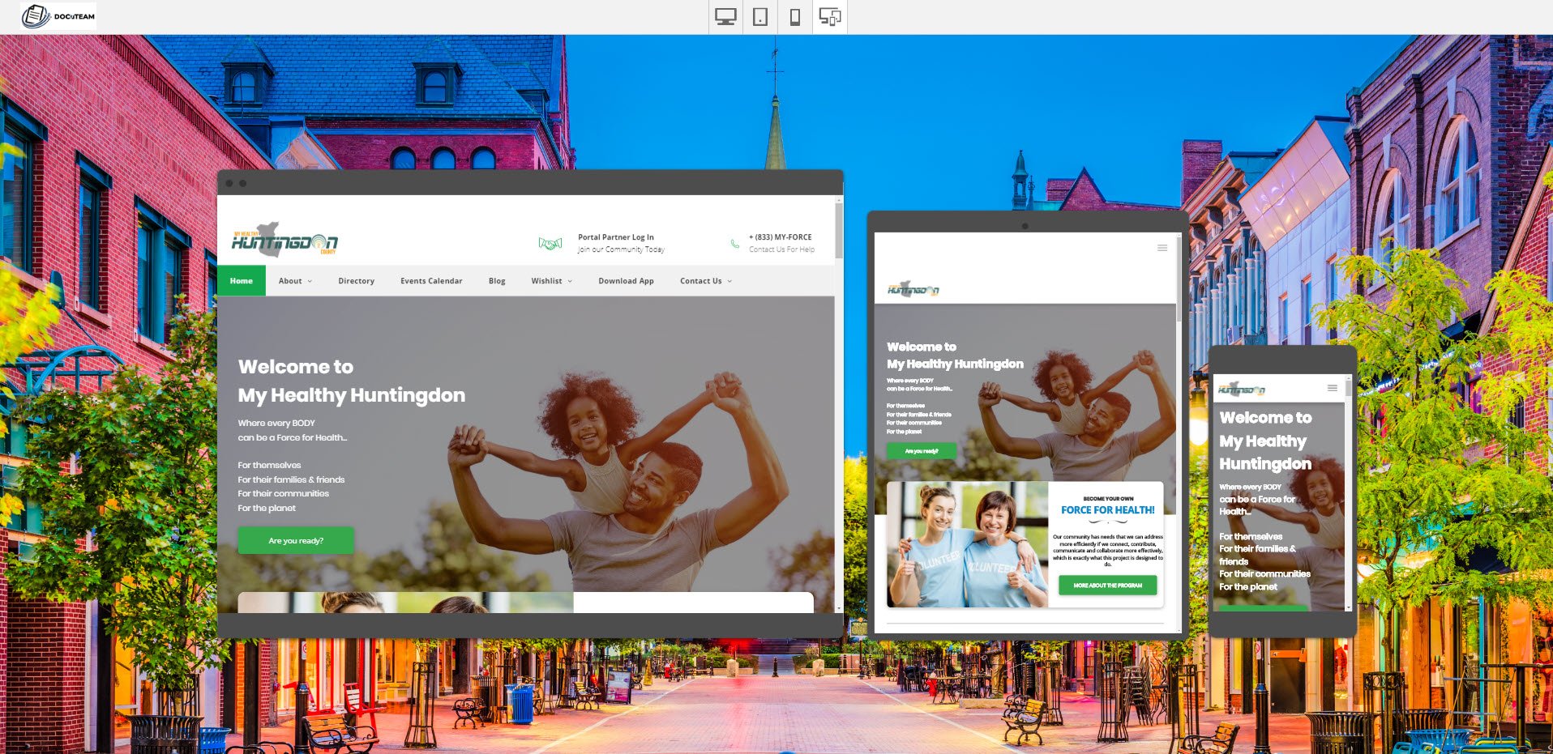
Task: Select the tablet preview icon
Action: click(x=759, y=15)
